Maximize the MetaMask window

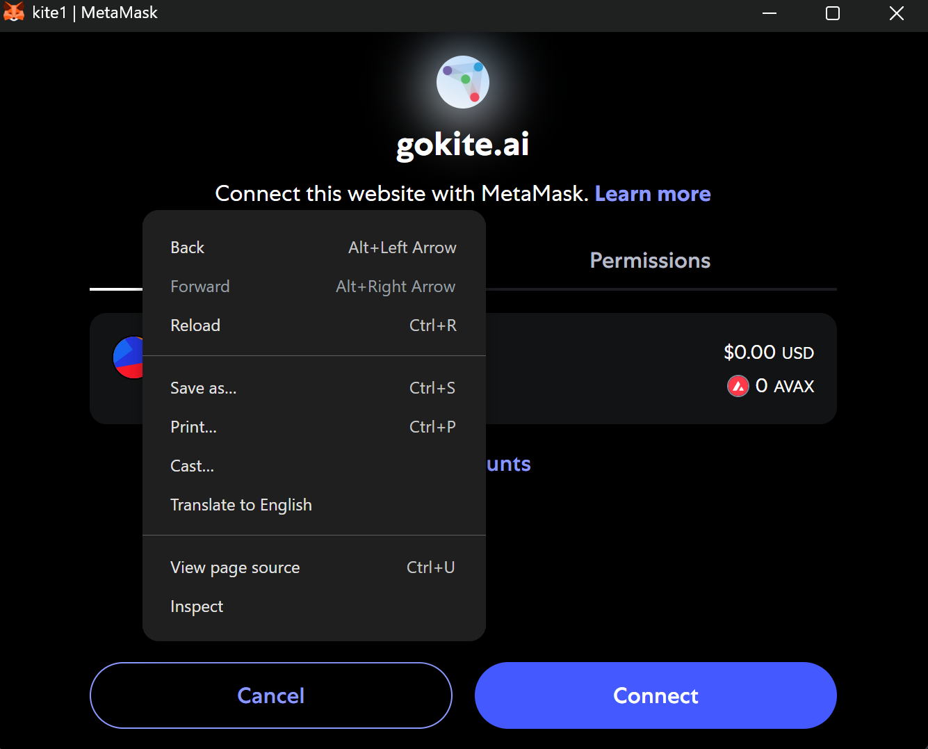click(833, 13)
